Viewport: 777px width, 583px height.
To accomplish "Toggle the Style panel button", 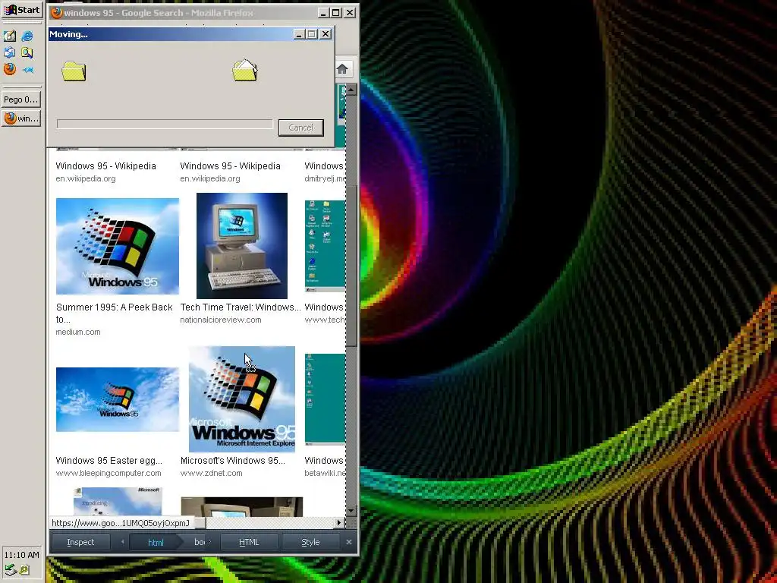I will [x=310, y=542].
